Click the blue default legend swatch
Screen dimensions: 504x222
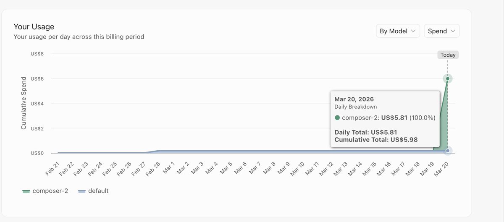click(x=82, y=191)
